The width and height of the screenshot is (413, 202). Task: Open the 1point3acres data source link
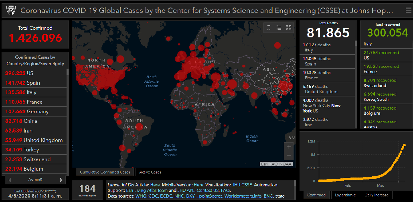click(210, 196)
